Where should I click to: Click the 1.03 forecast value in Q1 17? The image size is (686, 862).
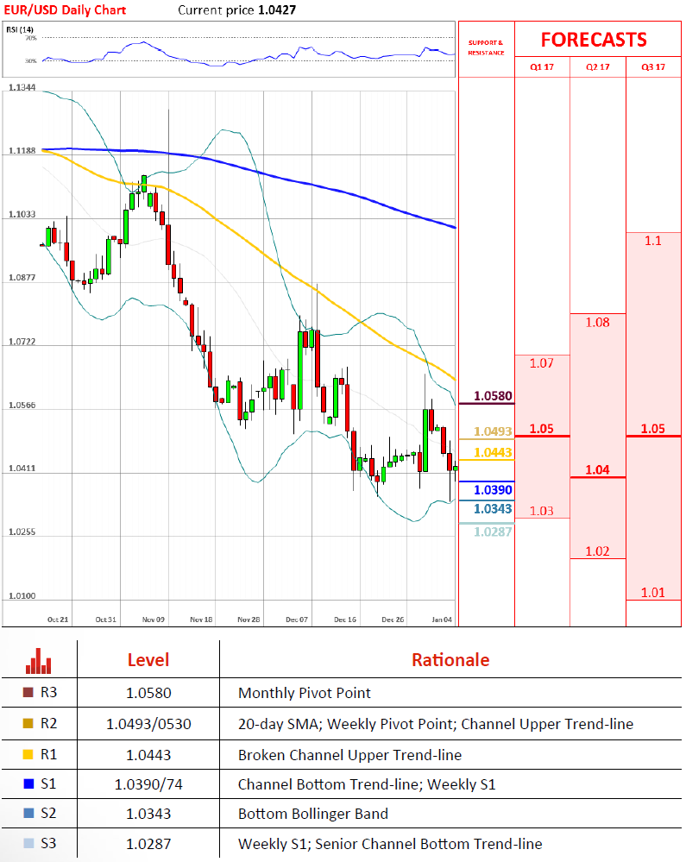click(541, 511)
